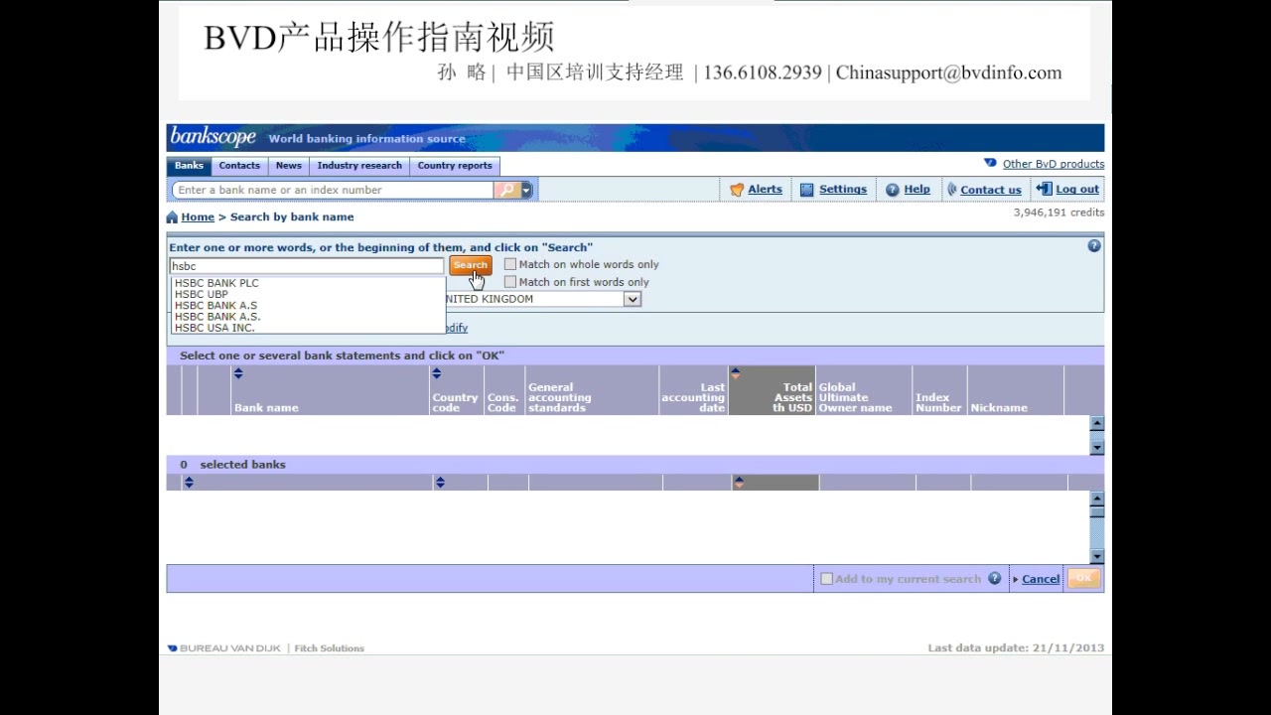Enable Match on first words only
1271x715 pixels.
pyautogui.click(x=510, y=282)
